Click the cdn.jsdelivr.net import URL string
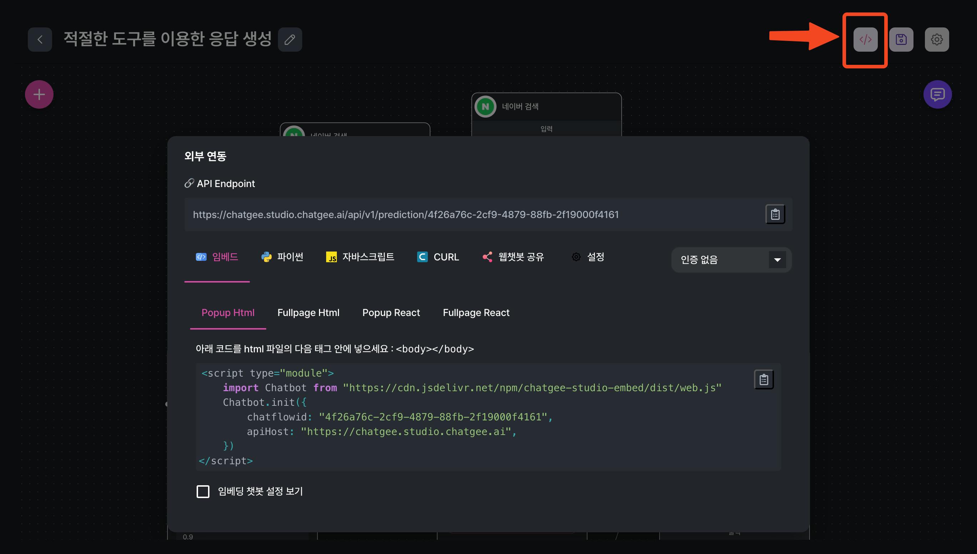The image size is (977, 554). click(532, 388)
